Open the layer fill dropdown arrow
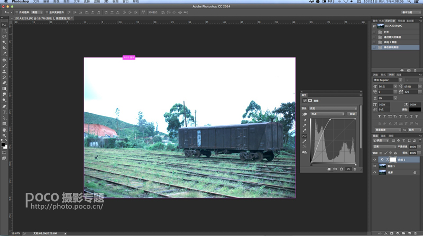The height and width of the screenshot is (236, 423). 419,153
